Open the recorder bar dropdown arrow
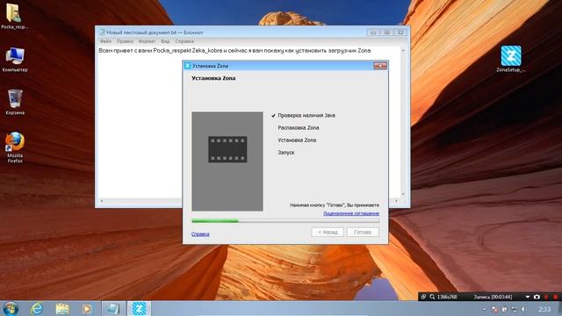This screenshot has height=316, width=562. click(527, 297)
